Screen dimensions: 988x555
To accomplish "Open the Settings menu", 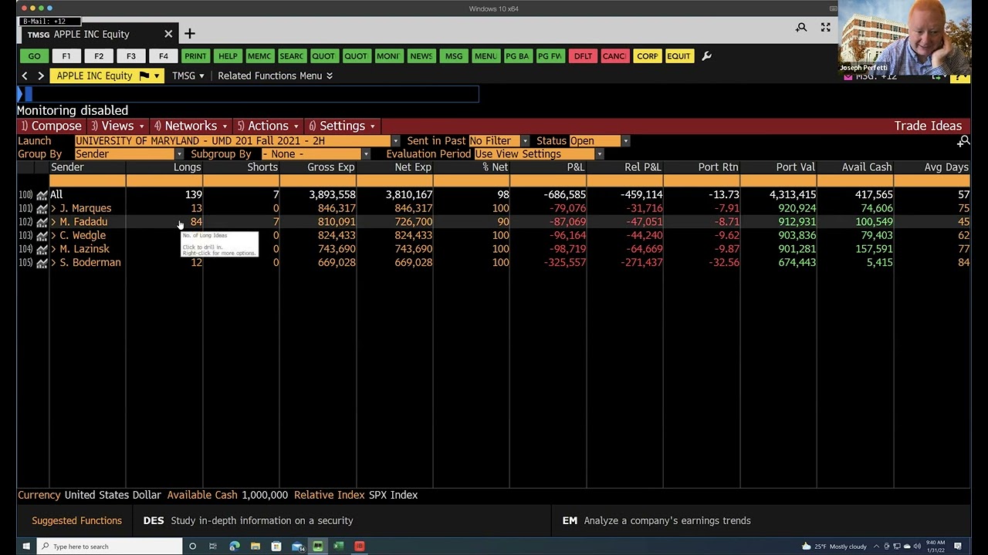I will pos(342,126).
